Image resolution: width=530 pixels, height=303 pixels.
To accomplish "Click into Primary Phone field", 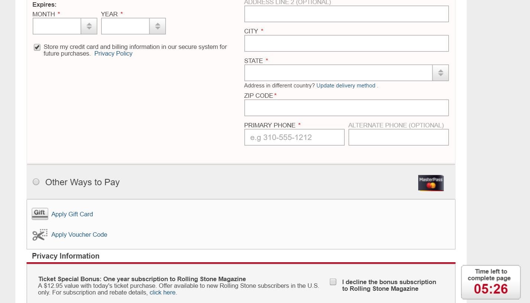I will tap(294, 137).
